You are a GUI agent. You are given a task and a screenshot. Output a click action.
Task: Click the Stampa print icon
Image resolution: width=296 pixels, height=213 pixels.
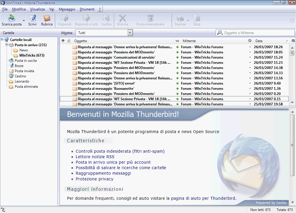coord(180,18)
